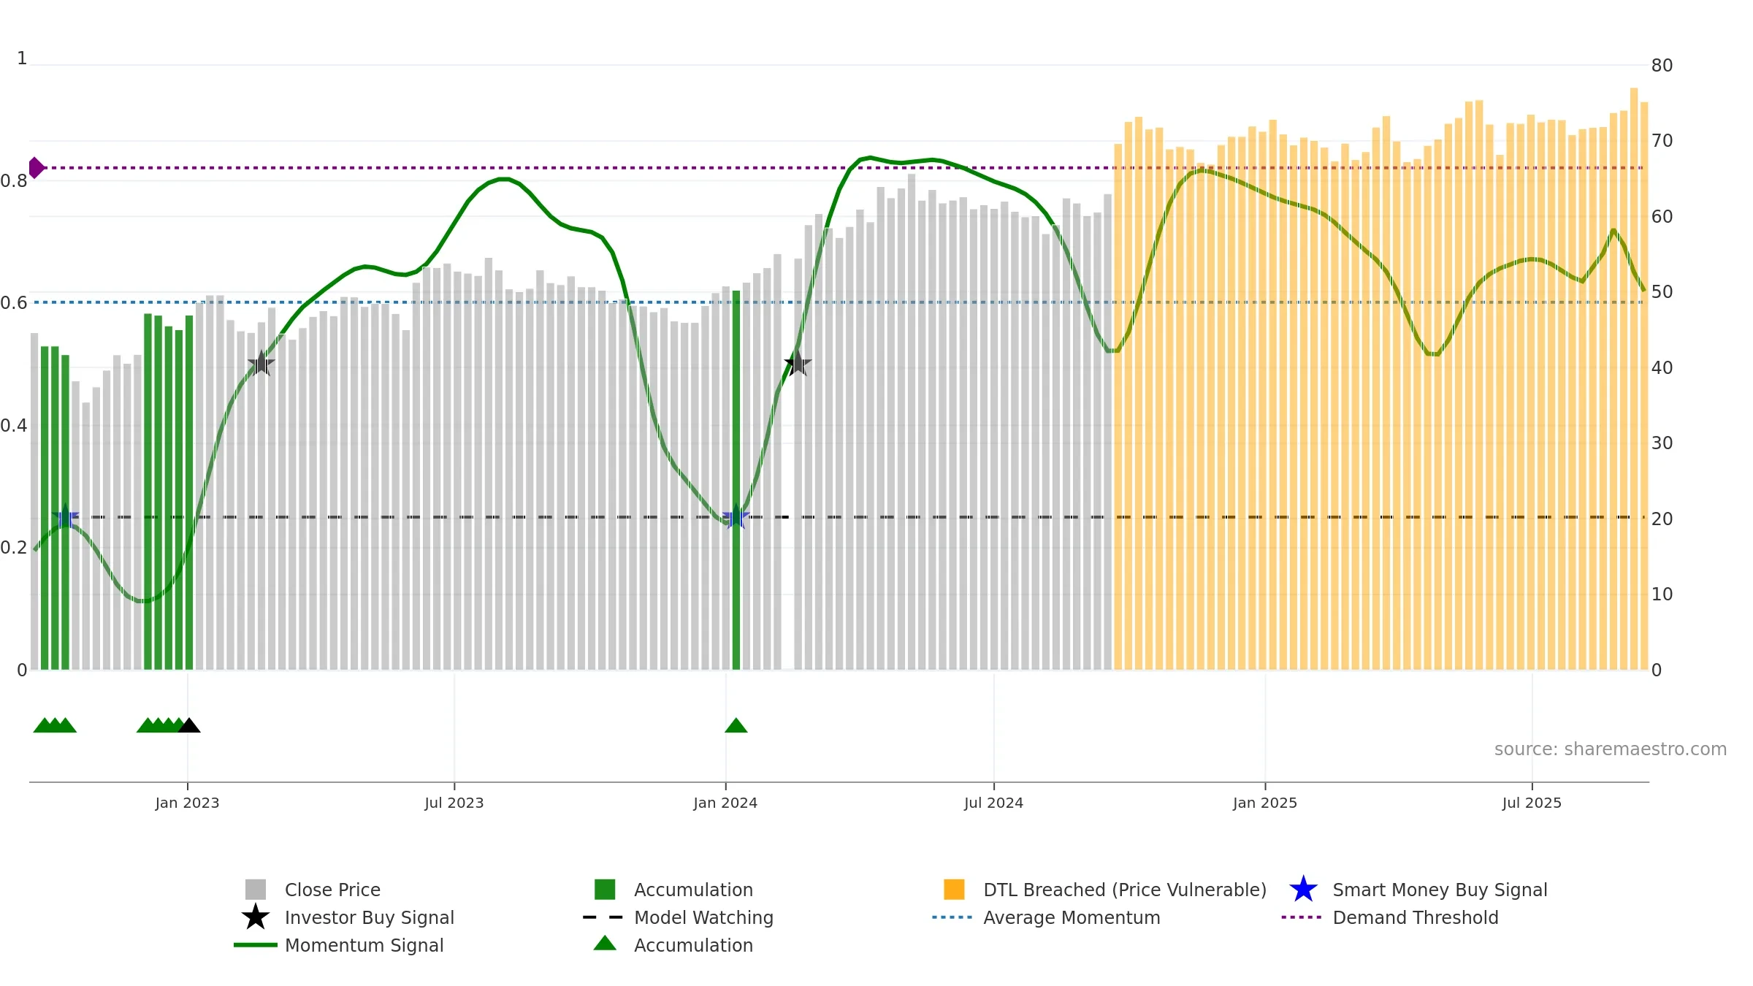The image size is (1753, 986).
Task: Click the tall green accumulation bar at Jan 2024
Action: [736, 480]
